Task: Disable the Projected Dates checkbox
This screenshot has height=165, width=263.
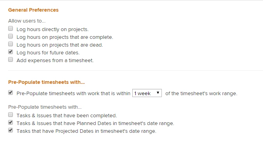Action: (11, 131)
